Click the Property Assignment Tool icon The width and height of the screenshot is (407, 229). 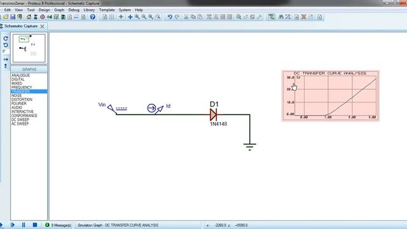(288, 17)
